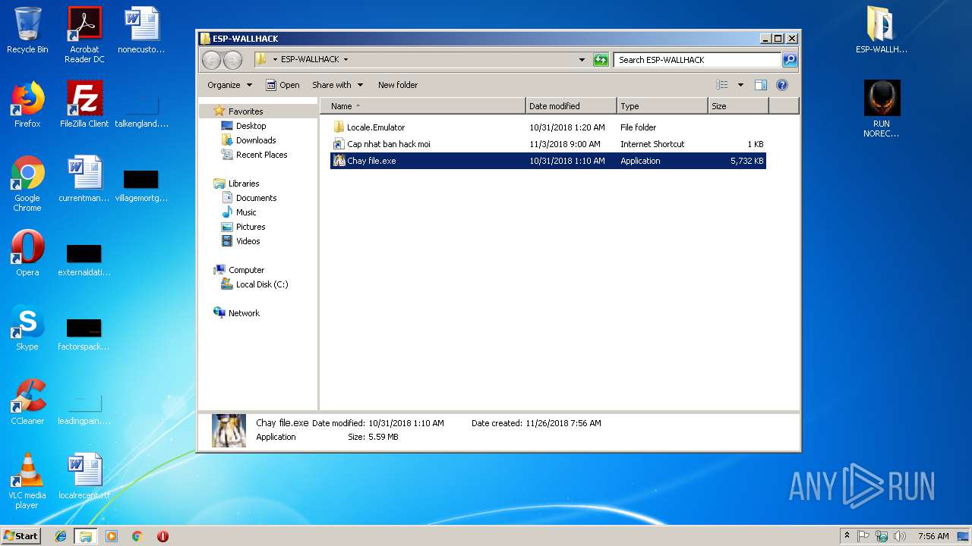Image resolution: width=972 pixels, height=546 pixels.
Task: Select Local Disk (C:) in sidebar
Action: click(x=261, y=284)
